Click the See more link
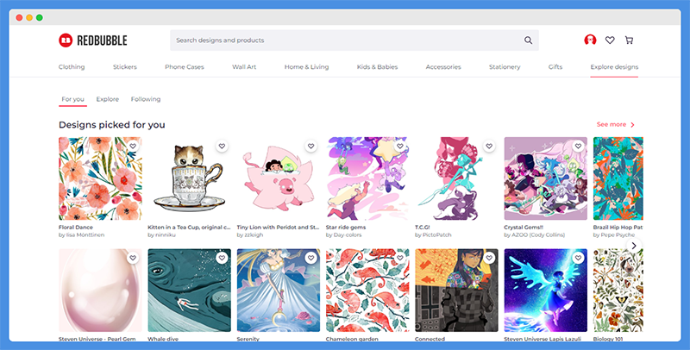Image resolution: width=690 pixels, height=350 pixels. coord(615,124)
